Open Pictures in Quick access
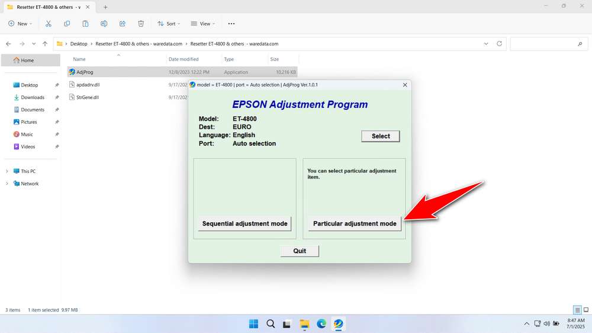The height and width of the screenshot is (333, 592). pyautogui.click(x=28, y=122)
